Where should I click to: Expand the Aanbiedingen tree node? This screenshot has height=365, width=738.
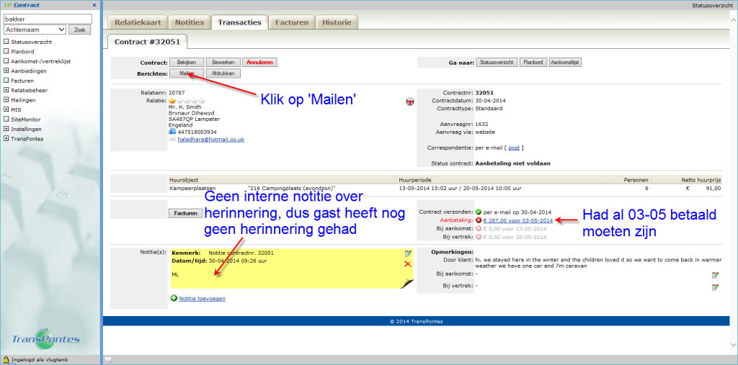(x=6, y=71)
